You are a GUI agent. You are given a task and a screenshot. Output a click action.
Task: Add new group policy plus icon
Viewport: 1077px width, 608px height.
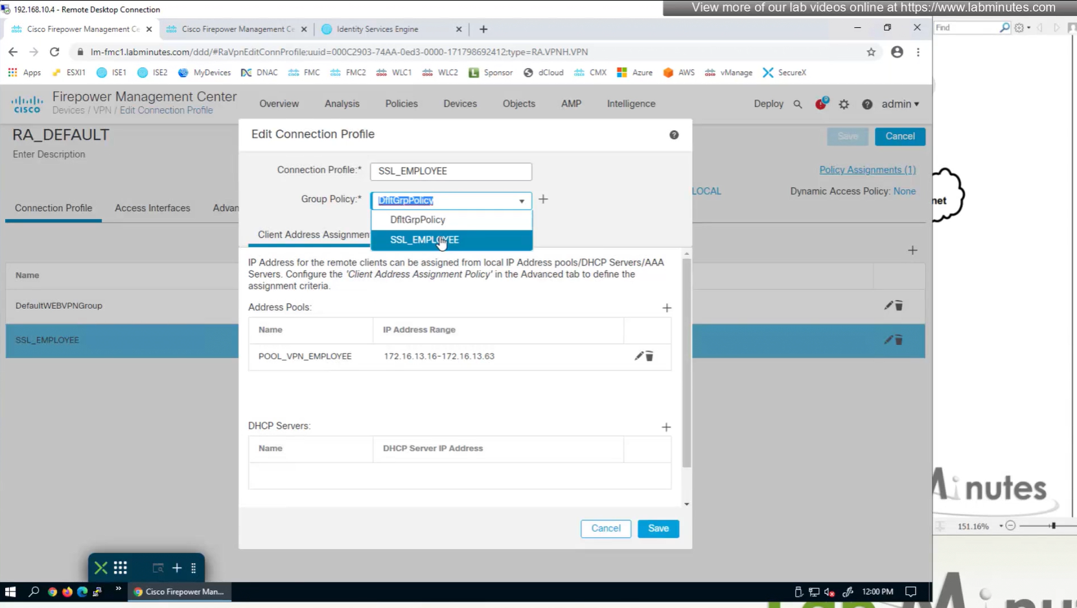[x=543, y=199]
